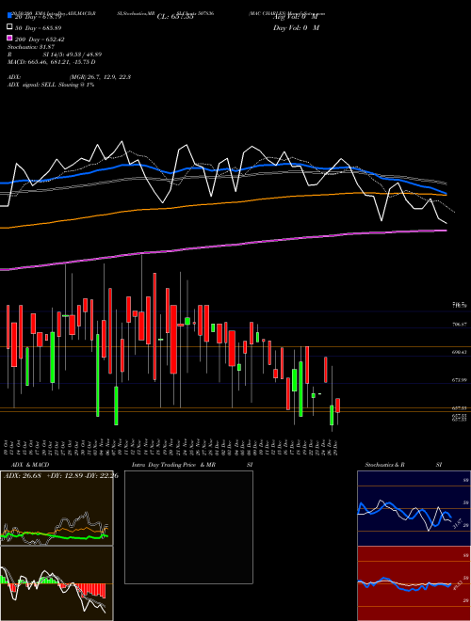Select the '50 Day = 685.89' legend text
The width and height of the screenshot is (471, 621).
[38, 28]
